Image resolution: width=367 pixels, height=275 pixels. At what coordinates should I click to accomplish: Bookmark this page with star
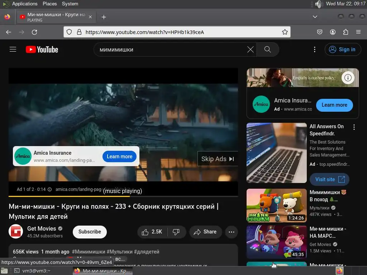pyautogui.click(x=285, y=32)
